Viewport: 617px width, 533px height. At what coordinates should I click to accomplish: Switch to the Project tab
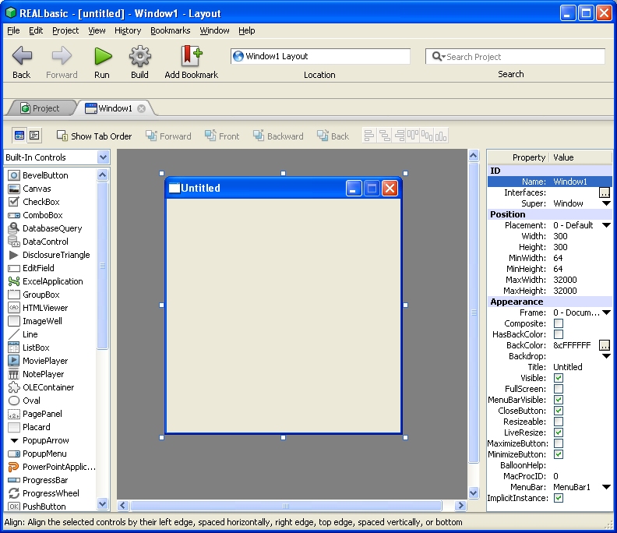pos(41,108)
